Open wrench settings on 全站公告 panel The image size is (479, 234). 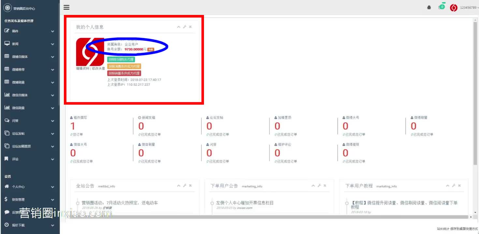coord(184,186)
